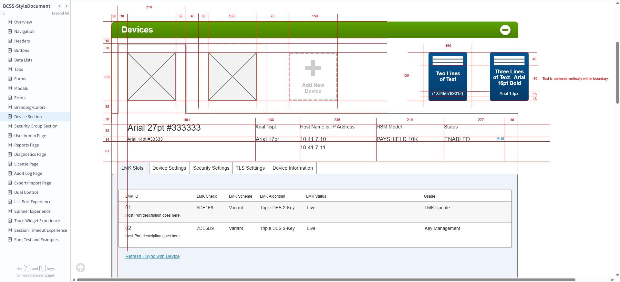620x282 pixels.
Task: Go to next page arrow in sidebar
Action: click(x=67, y=6)
